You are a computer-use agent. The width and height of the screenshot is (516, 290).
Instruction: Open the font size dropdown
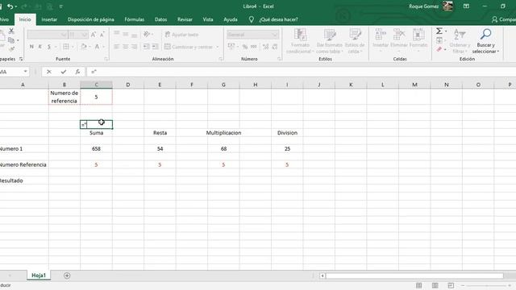click(x=85, y=35)
